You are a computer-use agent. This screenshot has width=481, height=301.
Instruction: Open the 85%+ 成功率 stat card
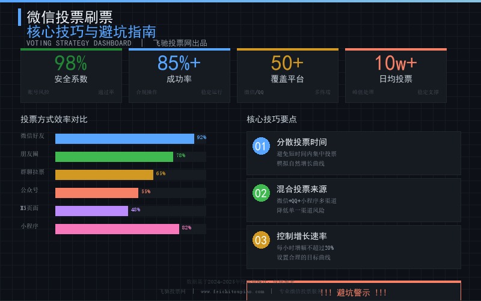pyautogui.click(x=179, y=76)
